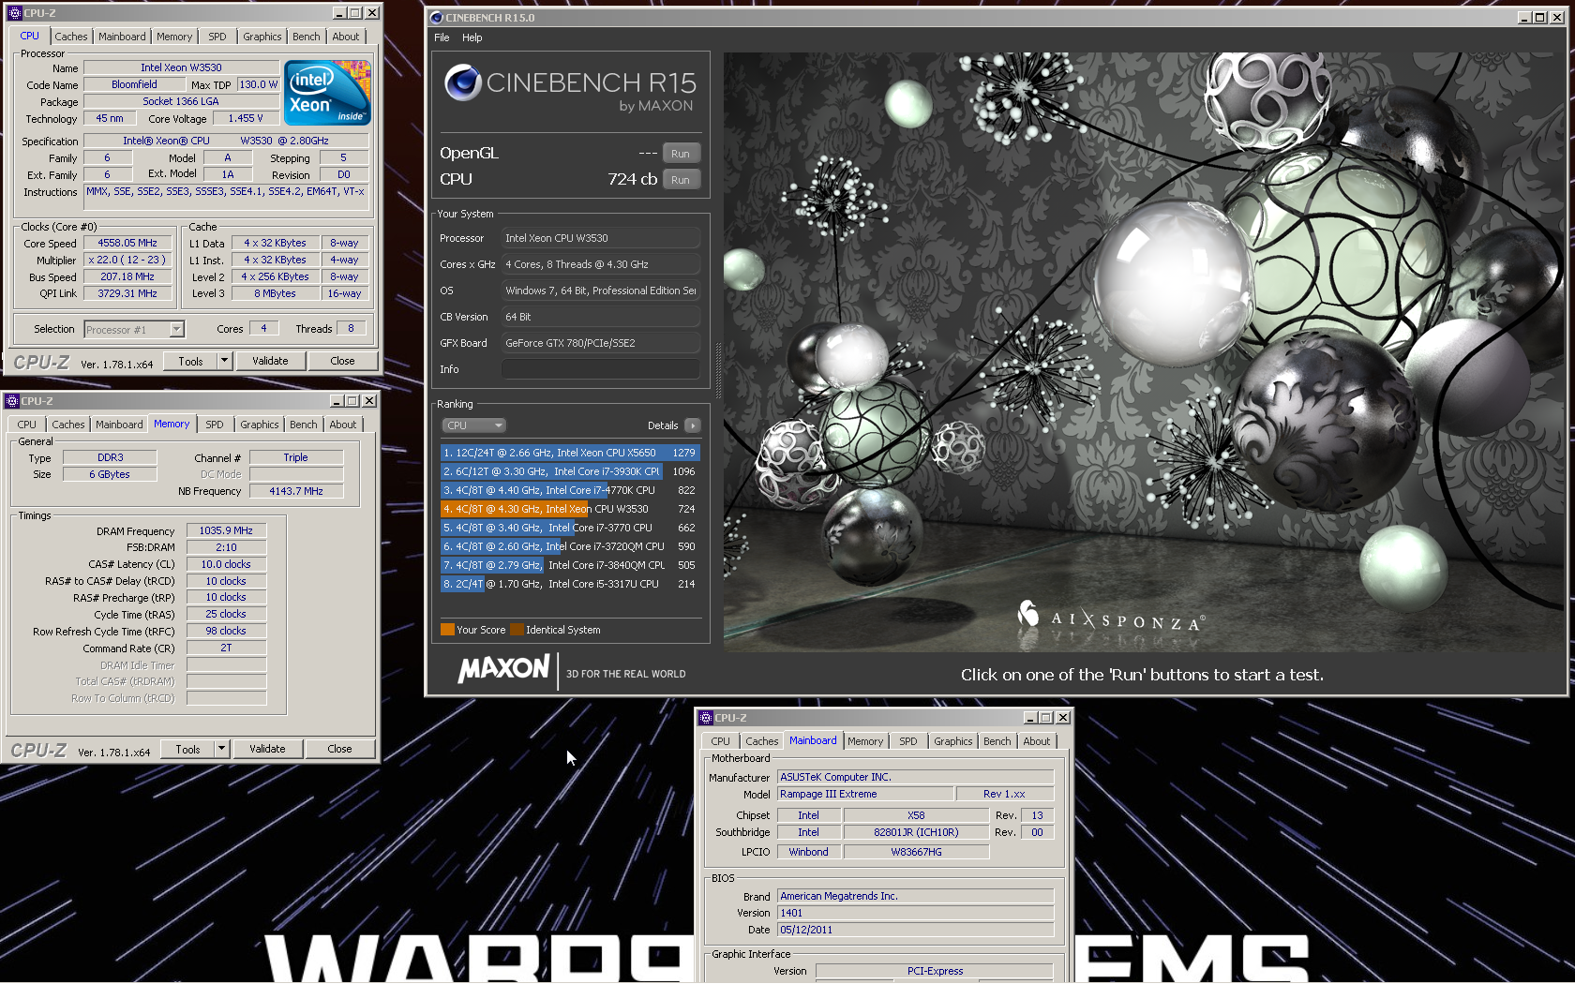
Task: Click the Cinebench R15 sphere logo
Action: coord(462,82)
